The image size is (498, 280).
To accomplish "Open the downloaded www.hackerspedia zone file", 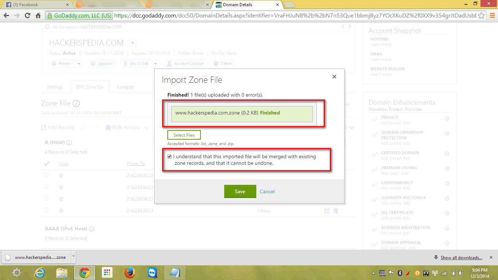I will coord(36,257).
